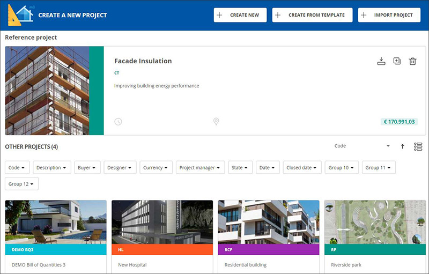The width and height of the screenshot is (429, 274).
Task: Open the Currency filter dropdown
Action: [156, 168]
